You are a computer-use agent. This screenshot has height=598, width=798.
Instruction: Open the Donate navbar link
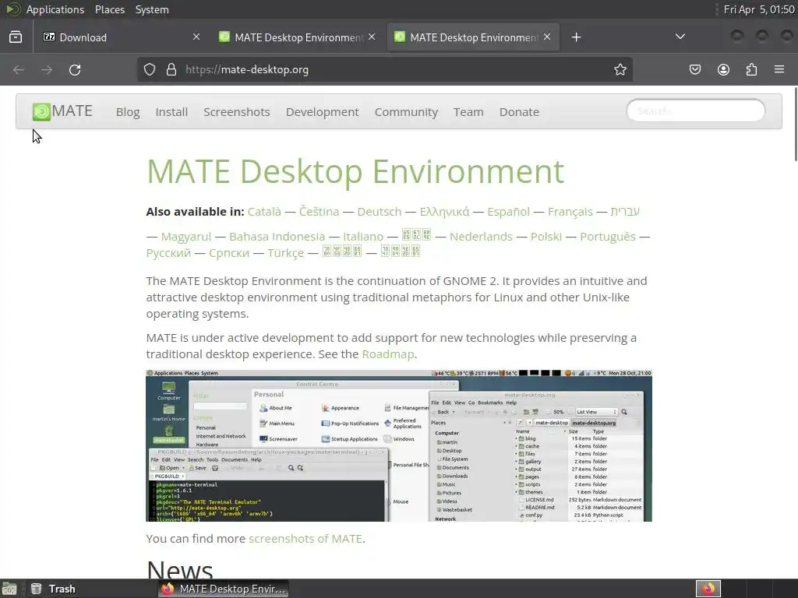tap(519, 112)
